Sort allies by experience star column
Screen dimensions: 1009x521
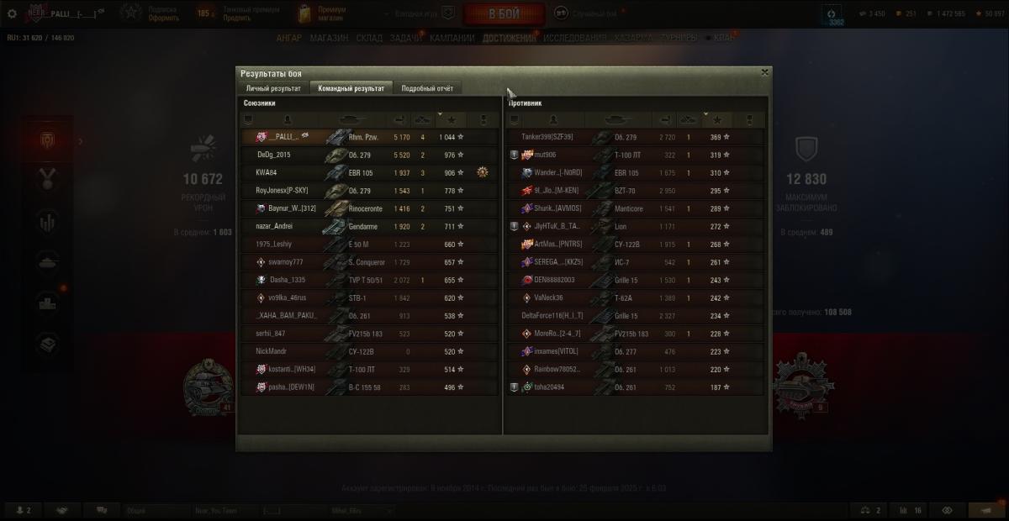(x=452, y=119)
